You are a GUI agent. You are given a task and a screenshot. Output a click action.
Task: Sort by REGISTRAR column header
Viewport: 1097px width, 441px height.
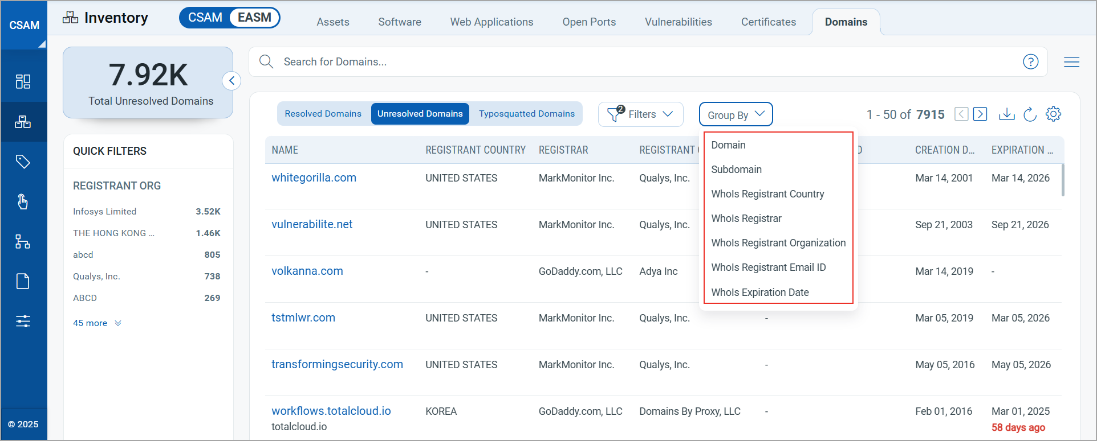click(x=563, y=150)
